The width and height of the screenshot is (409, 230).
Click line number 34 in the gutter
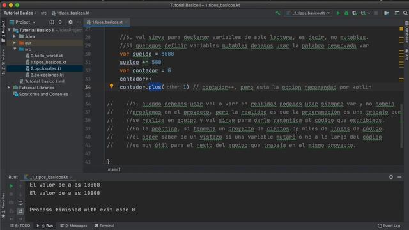coord(88,87)
